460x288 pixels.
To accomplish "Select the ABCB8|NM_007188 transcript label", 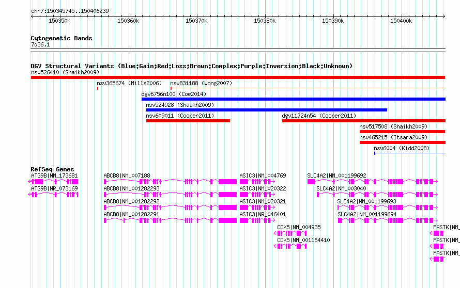I will tap(127, 175).
